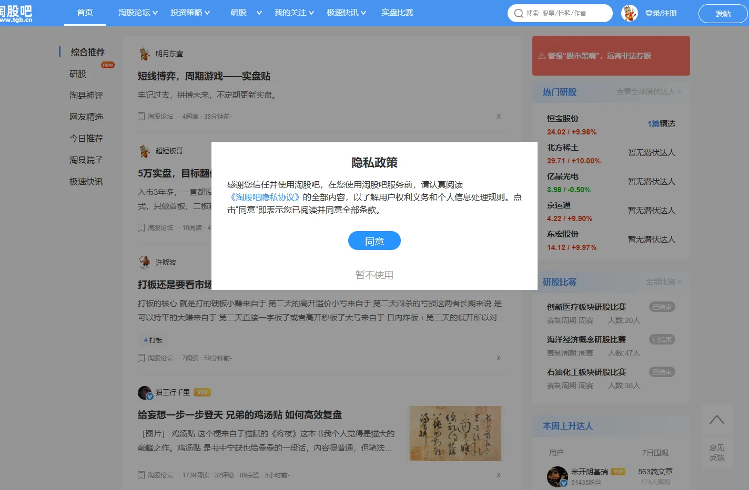Click 已结束 badge on 创新医疗 contest
Image resolution: width=749 pixels, height=490 pixels.
tap(662, 307)
